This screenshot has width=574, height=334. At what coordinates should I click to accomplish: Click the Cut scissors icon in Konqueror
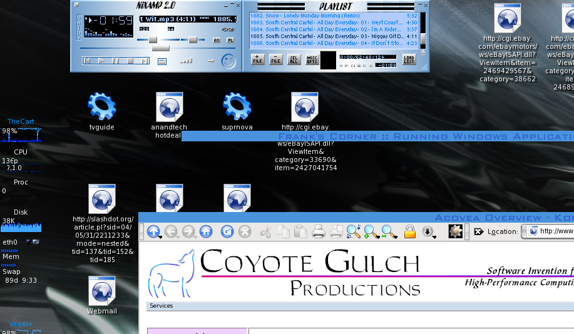click(x=266, y=232)
